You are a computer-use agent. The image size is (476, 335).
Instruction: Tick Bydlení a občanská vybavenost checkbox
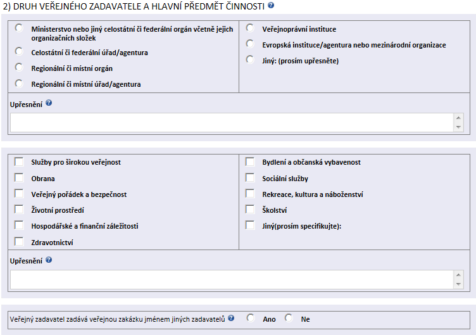coord(250,161)
